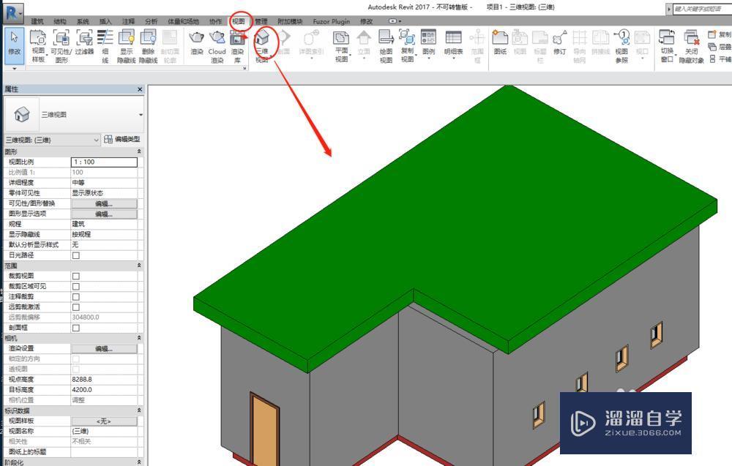Click the Sheet (图纸) ribbon icon

point(500,42)
